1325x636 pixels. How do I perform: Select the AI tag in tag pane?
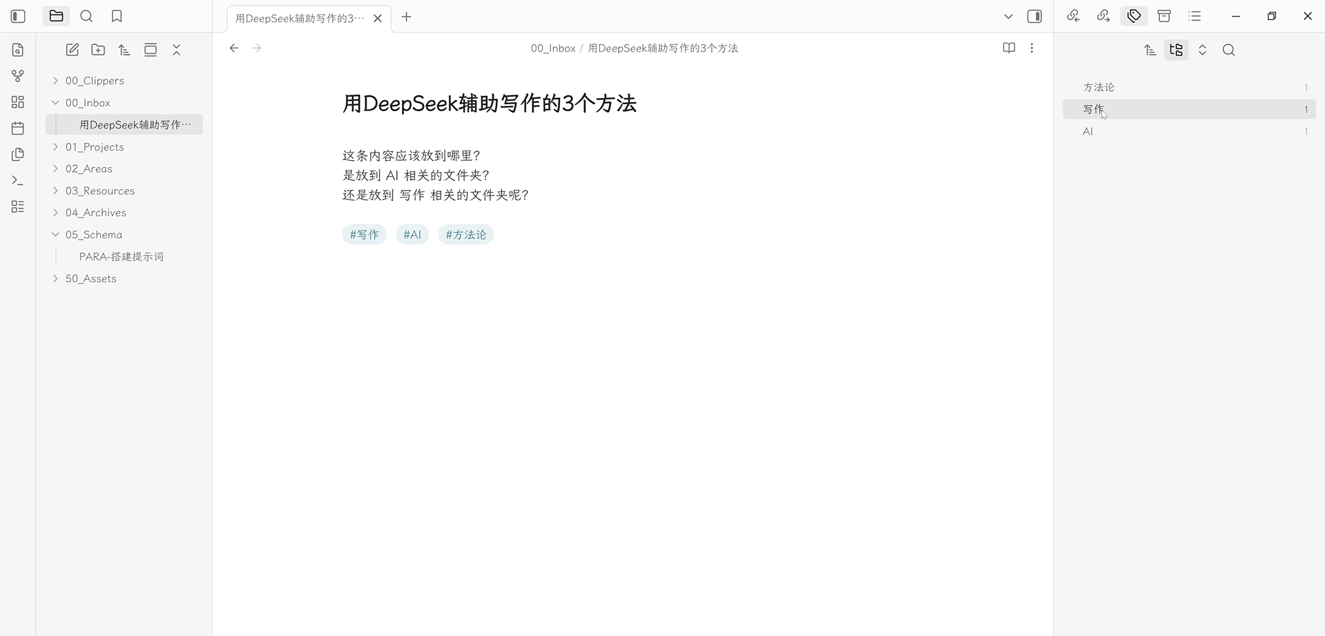coord(1189,131)
